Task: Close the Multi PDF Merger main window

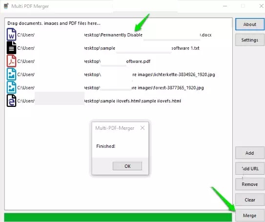Action: 261,6
